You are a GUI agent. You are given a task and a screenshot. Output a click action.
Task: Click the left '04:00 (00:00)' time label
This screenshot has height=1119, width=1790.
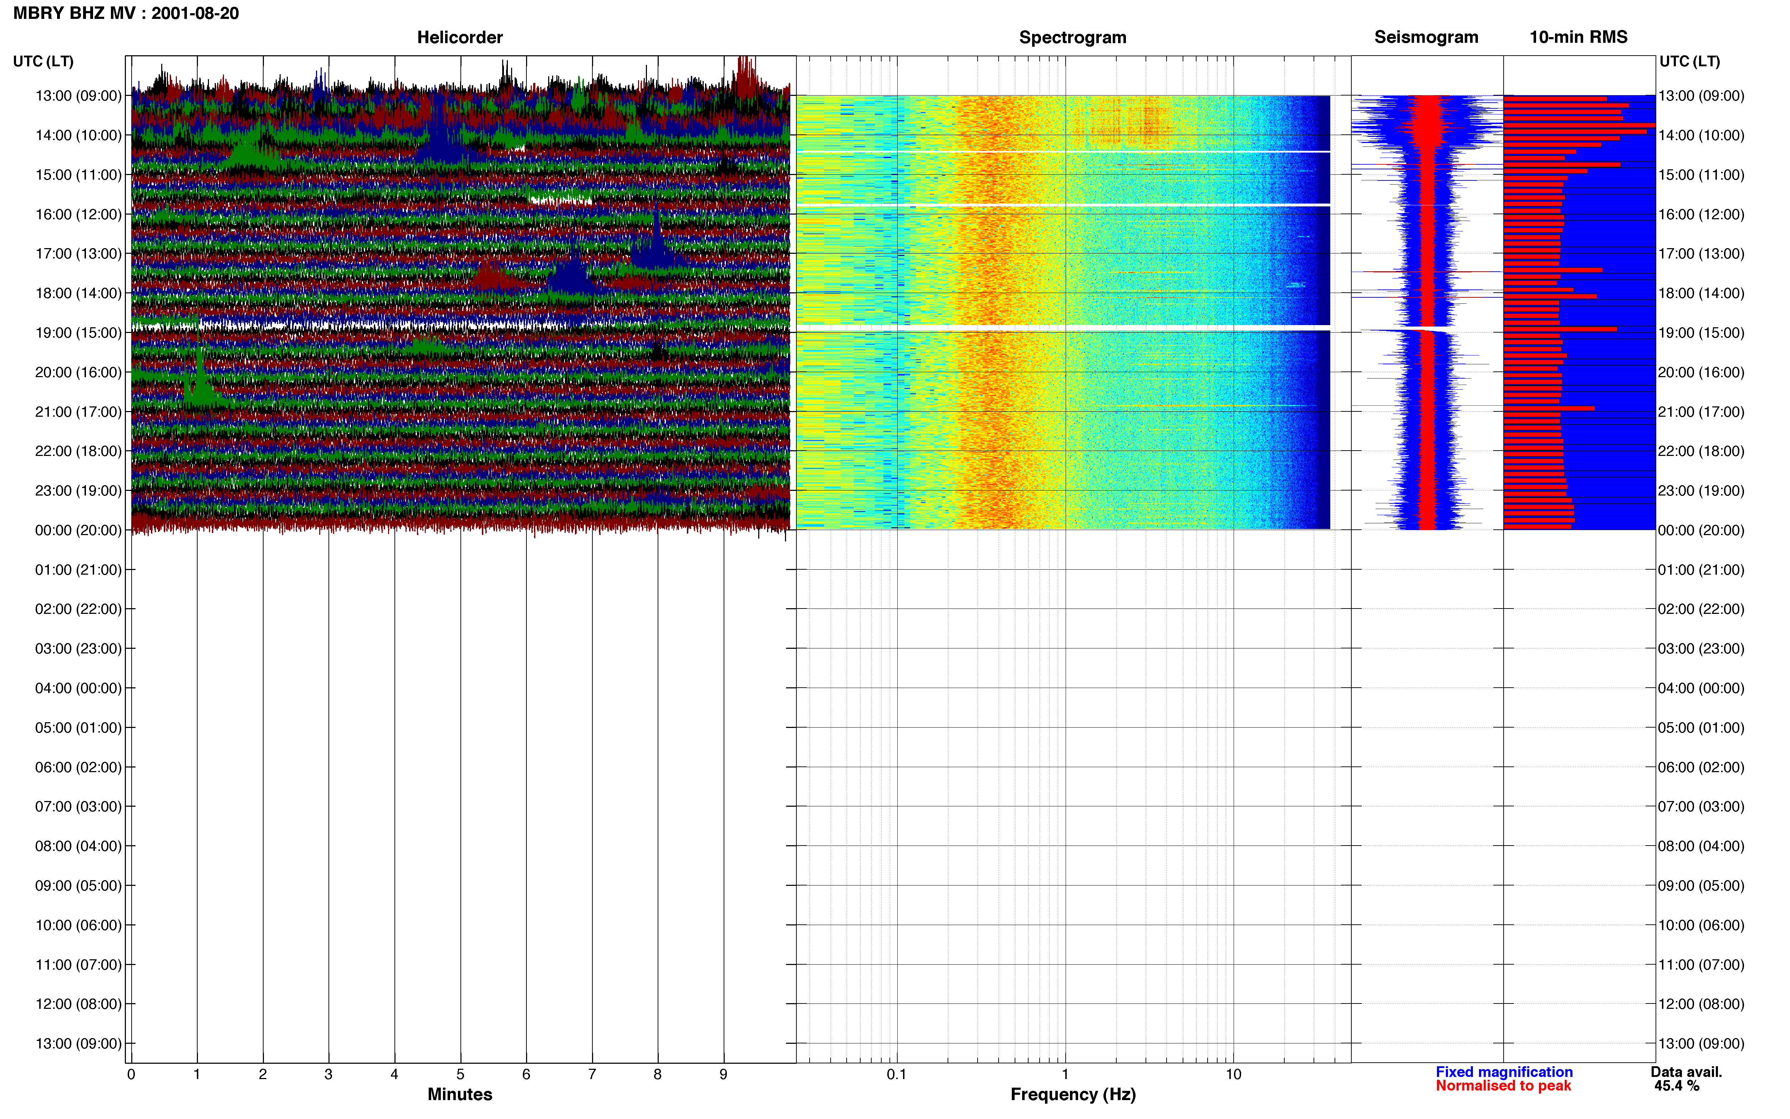[x=78, y=688]
